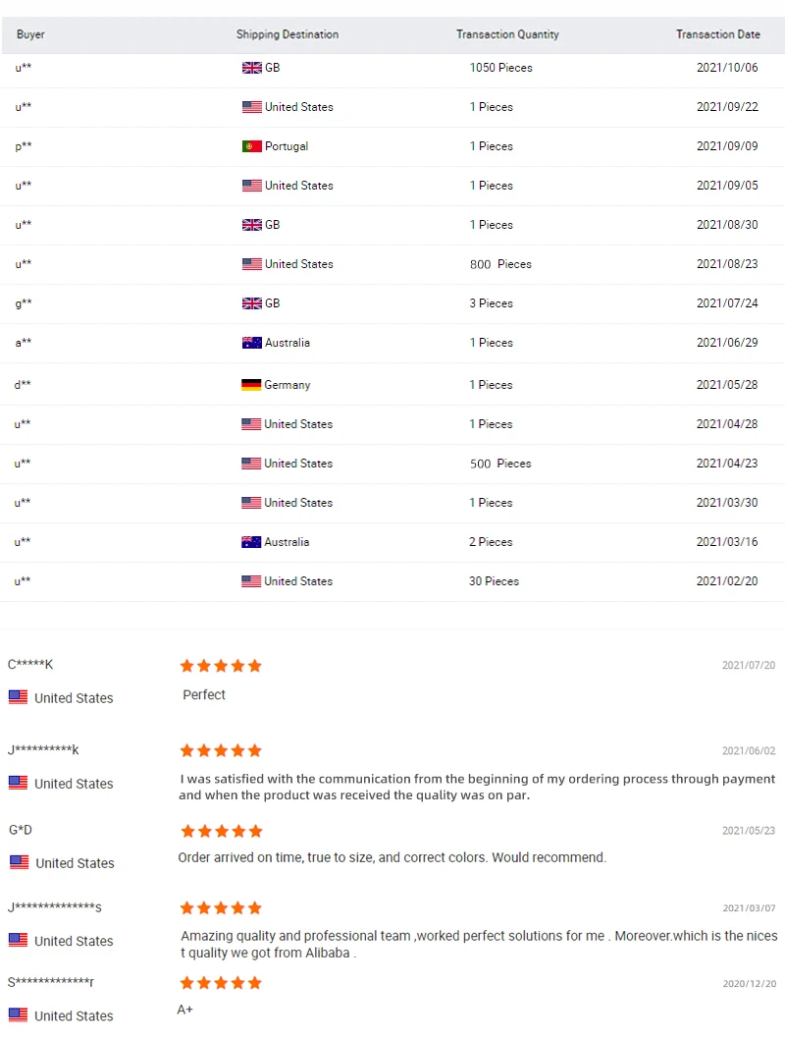Click the Buyer column header

click(30, 34)
